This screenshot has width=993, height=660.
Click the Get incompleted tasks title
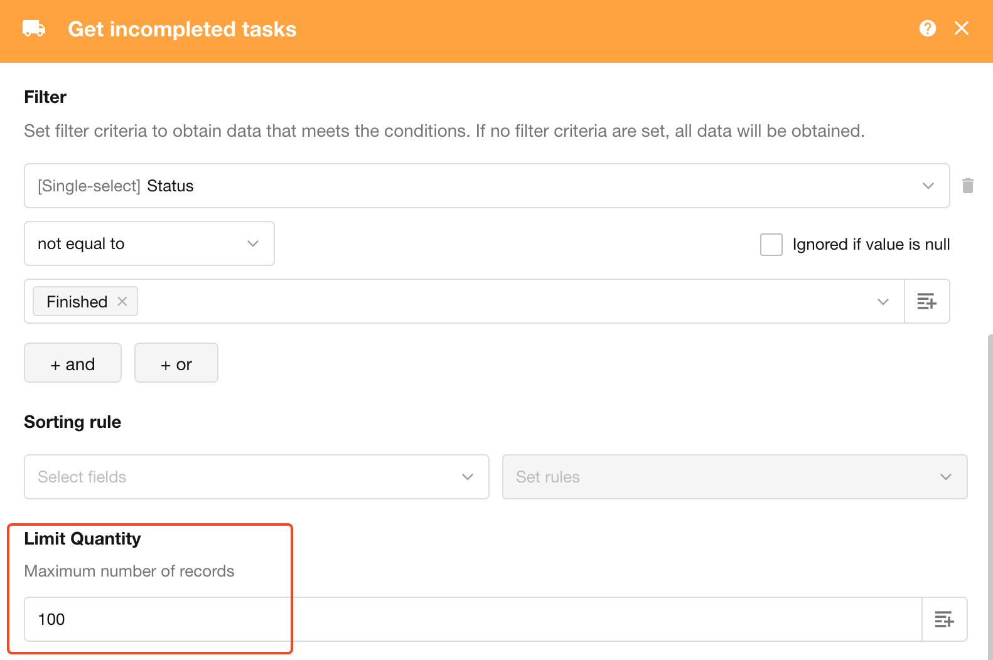point(182,29)
